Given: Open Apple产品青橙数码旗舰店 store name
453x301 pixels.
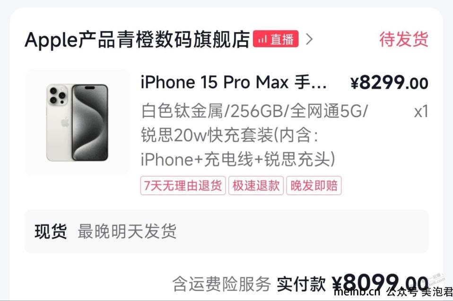Looking at the screenshot, I should click(137, 39).
